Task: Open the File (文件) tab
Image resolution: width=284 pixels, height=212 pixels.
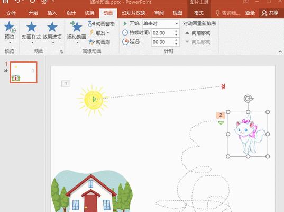Action: click(11, 13)
